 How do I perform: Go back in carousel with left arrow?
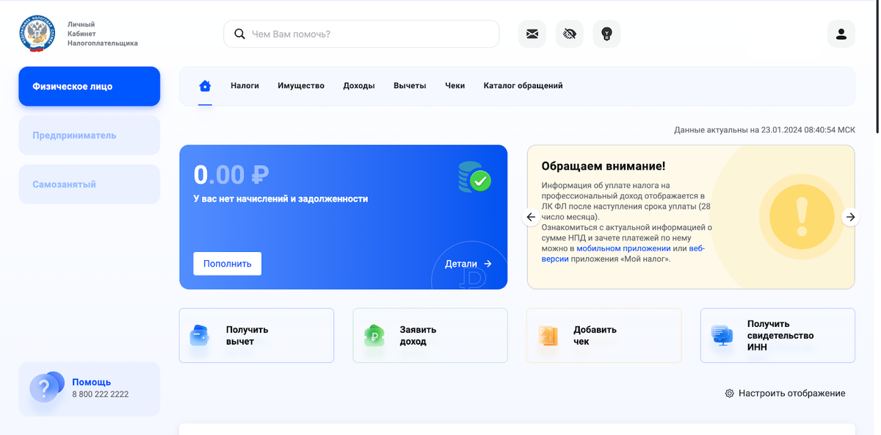[531, 217]
